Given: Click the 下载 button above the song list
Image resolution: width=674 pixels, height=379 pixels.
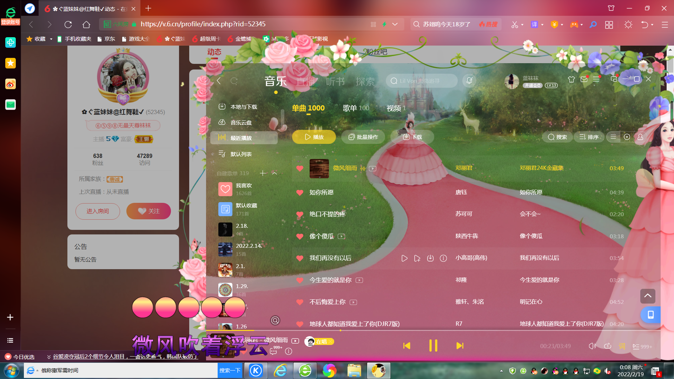Looking at the screenshot, I should click(x=412, y=137).
